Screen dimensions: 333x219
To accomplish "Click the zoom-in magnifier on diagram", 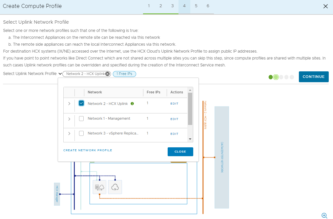I will pos(324,215).
